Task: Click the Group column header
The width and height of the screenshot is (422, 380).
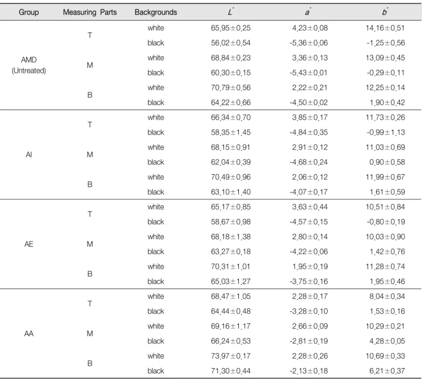Action: [28, 13]
